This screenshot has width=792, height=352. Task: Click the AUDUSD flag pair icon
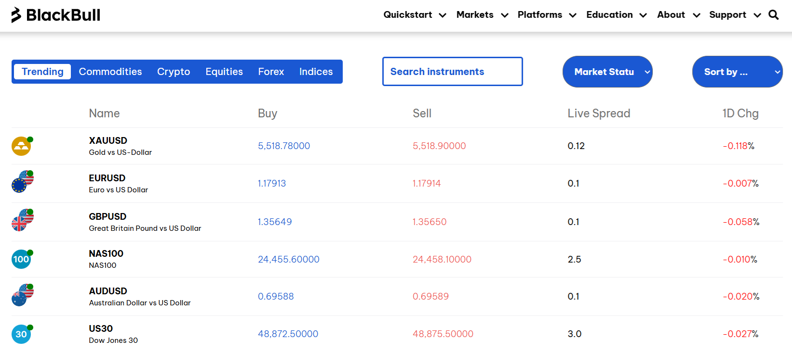[23, 295]
